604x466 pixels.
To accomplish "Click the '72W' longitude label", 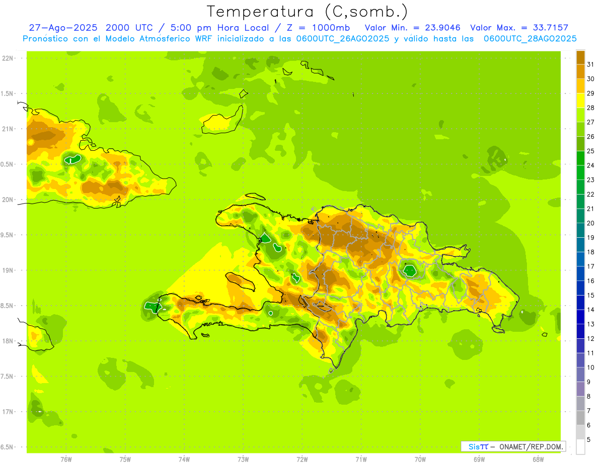I will click(302, 459).
